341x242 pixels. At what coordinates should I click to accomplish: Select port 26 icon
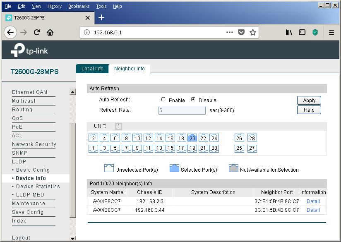(239, 138)
